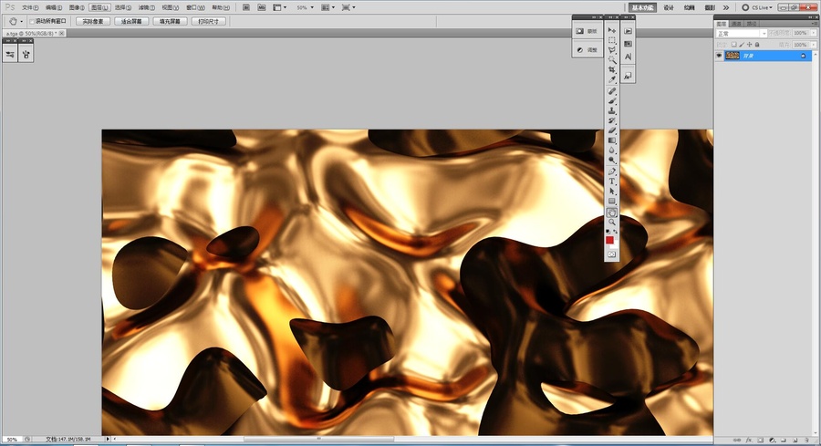Select the Lasso tool
Screen dimensions: 821x446
[x=611, y=50]
